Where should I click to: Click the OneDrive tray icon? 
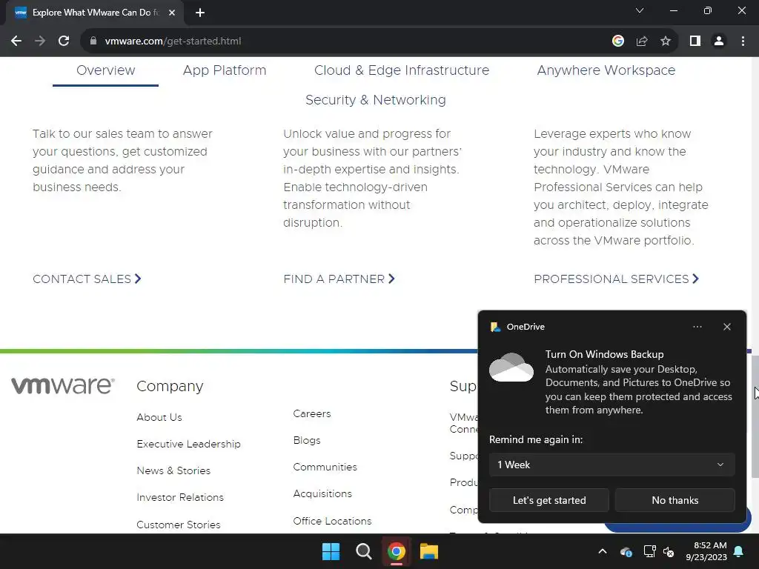(x=626, y=551)
